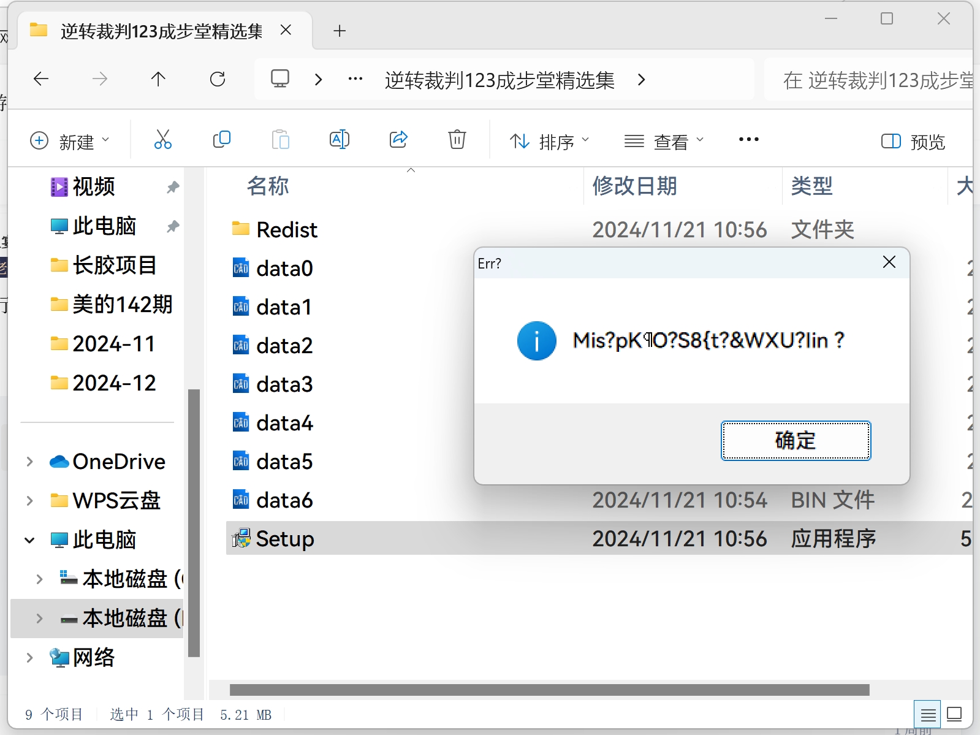Expand the OneDrive tree node

point(29,462)
